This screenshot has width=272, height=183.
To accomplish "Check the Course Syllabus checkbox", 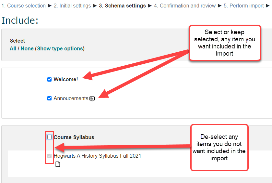I will pos(50,137).
